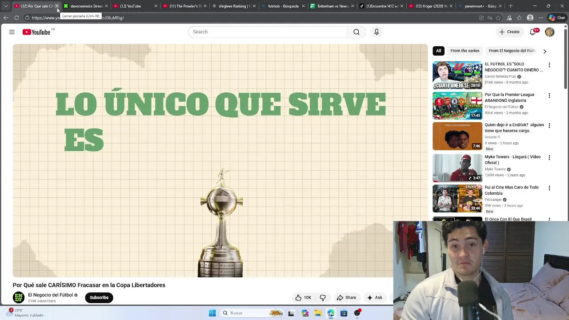Click the Share button

click(x=346, y=298)
